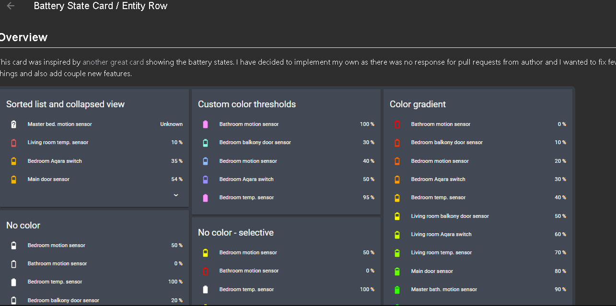Select the red battery icon beside Living room temp. sensor

pyautogui.click(x=13, y=142)
